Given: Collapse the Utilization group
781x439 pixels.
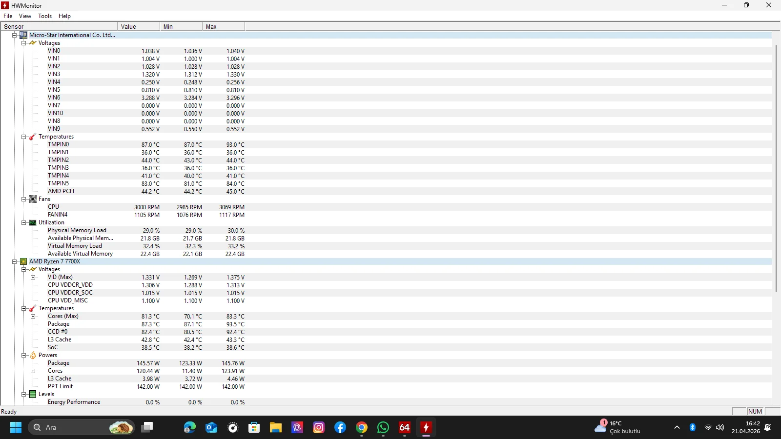Looking at the screenshot, I should click(x=23, y=222).
